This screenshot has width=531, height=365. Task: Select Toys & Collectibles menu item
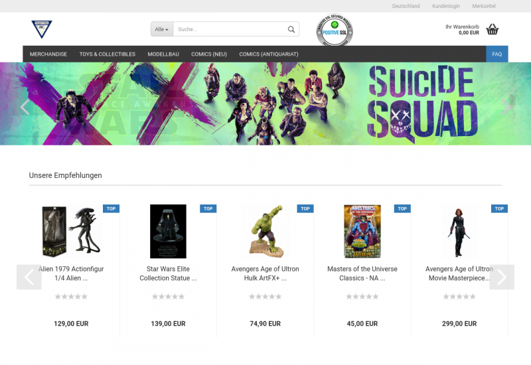[x=107, y=54]
